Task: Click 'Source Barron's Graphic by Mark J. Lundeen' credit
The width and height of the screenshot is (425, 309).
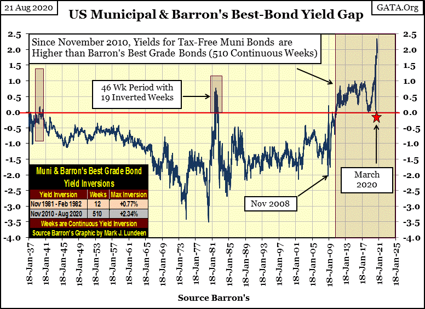Action: (x=89, y=233)
